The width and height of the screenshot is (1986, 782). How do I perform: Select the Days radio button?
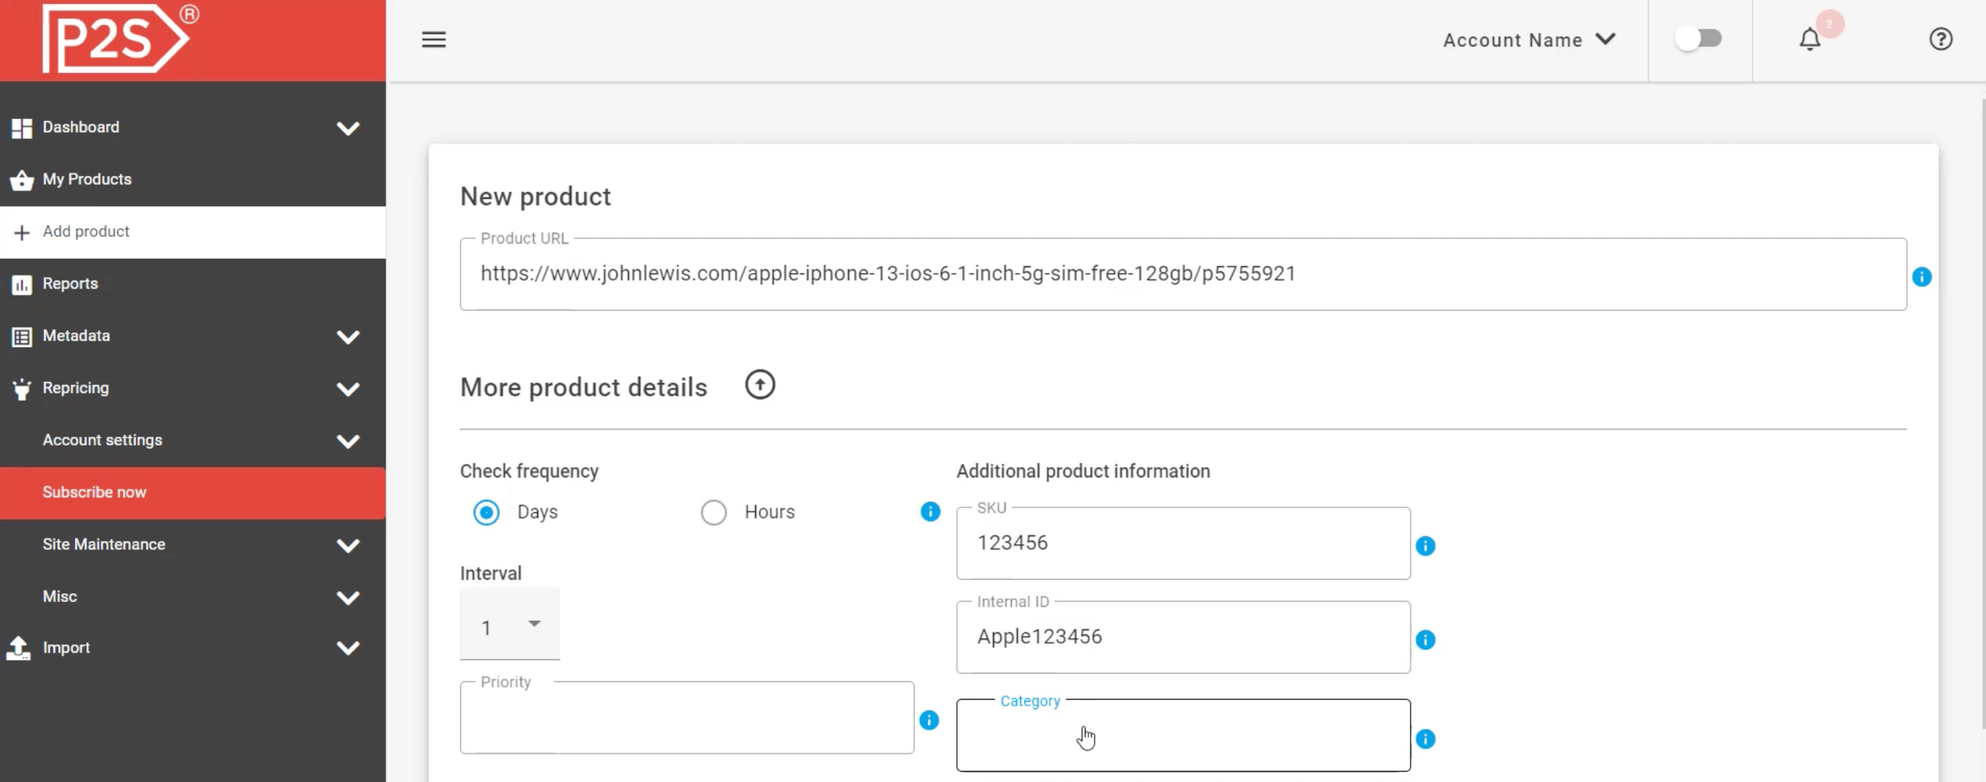(486, 512)
